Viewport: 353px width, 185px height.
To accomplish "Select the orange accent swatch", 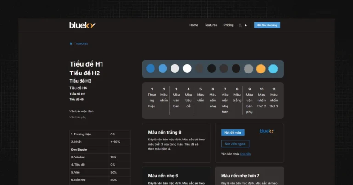I will tap(261, 69).
